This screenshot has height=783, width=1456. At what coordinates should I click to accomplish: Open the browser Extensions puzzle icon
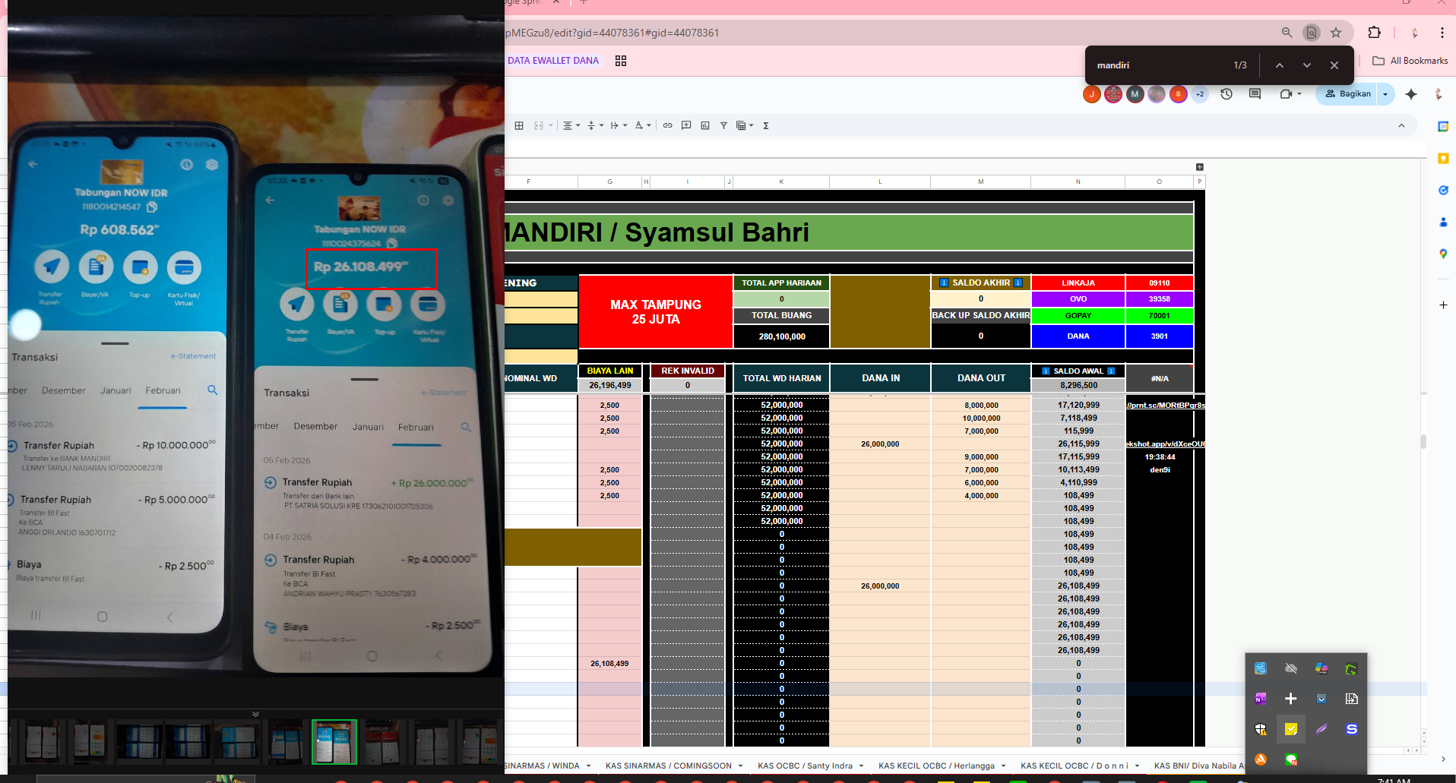tap(1374, 33)
